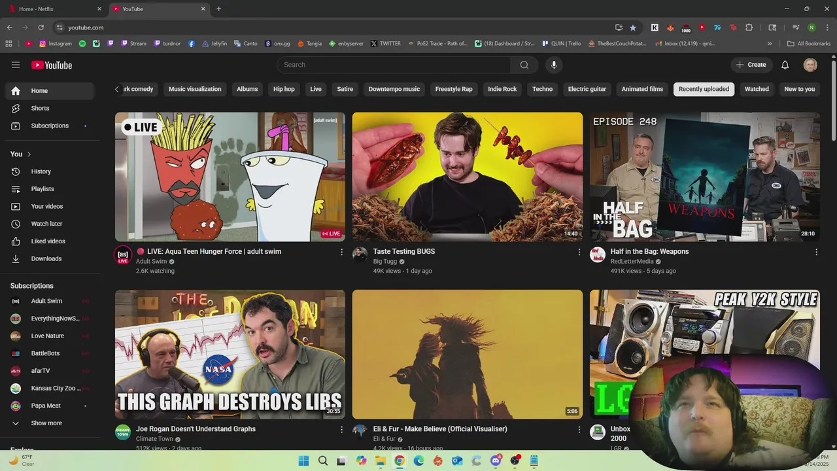Switch to the Home - Netflix browser tab
This screenshot has height=471, width=837.
pyautogui.click(x=55, y=9)
